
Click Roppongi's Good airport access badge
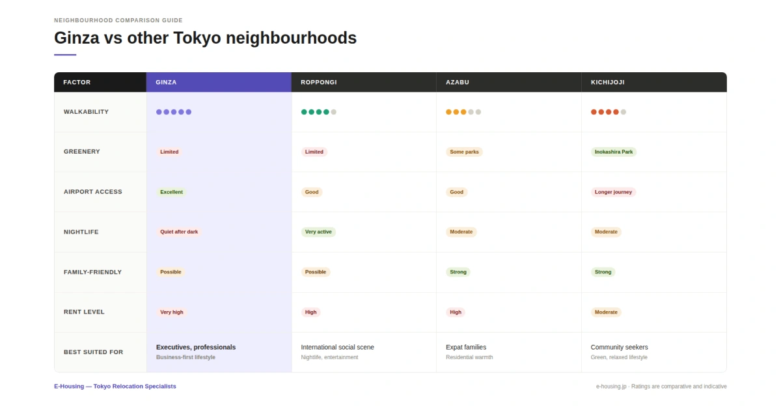pyautogui.click(x=312, y=192)
